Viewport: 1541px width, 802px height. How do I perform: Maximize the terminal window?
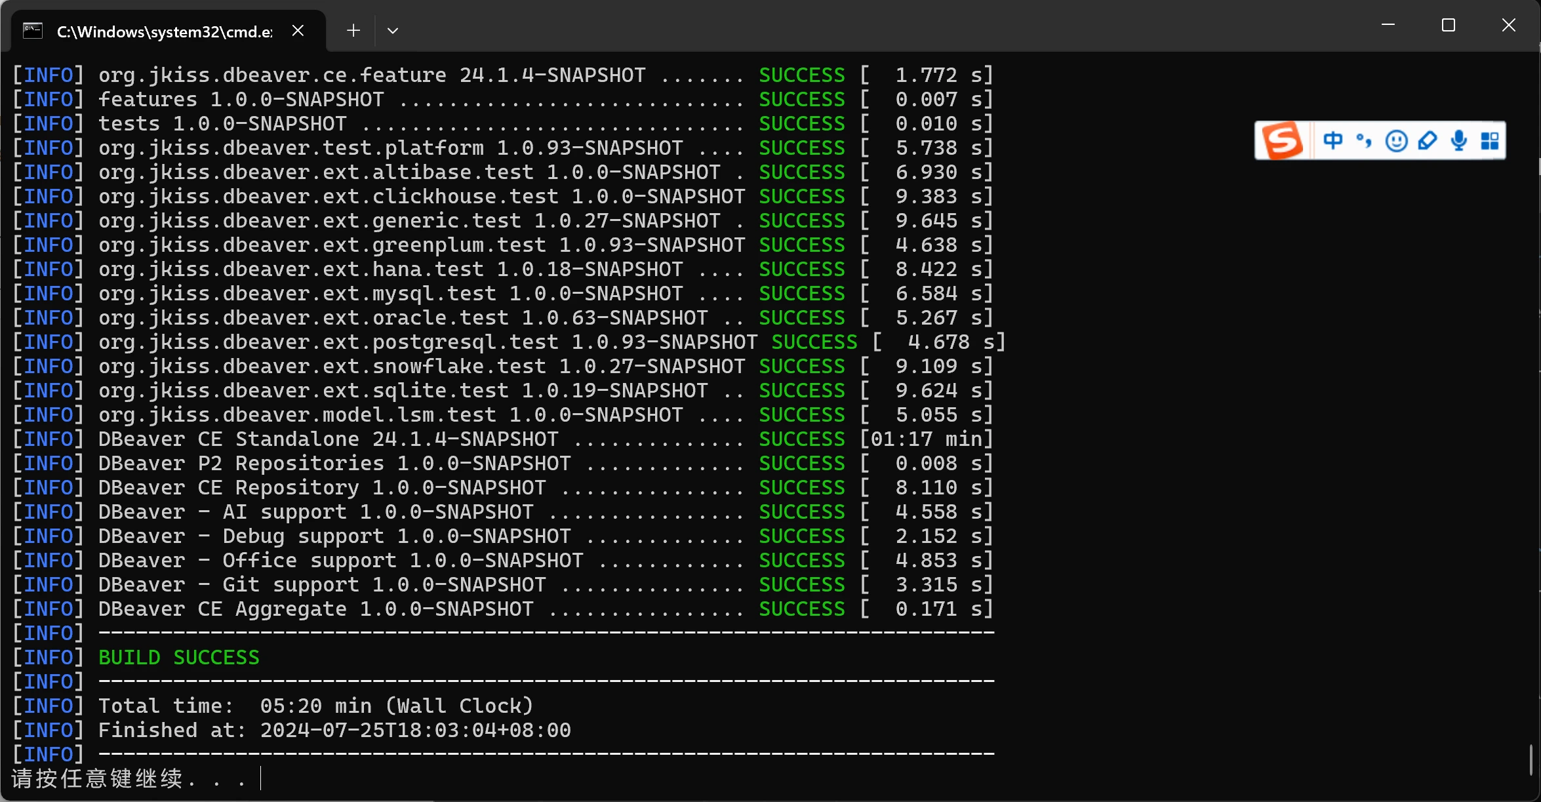[1448, 26]
